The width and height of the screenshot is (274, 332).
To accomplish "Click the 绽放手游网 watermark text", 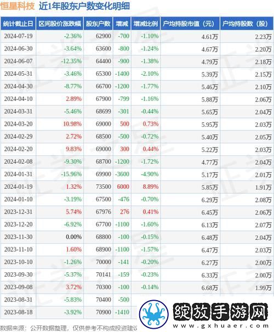I will (x=220, y=312).
